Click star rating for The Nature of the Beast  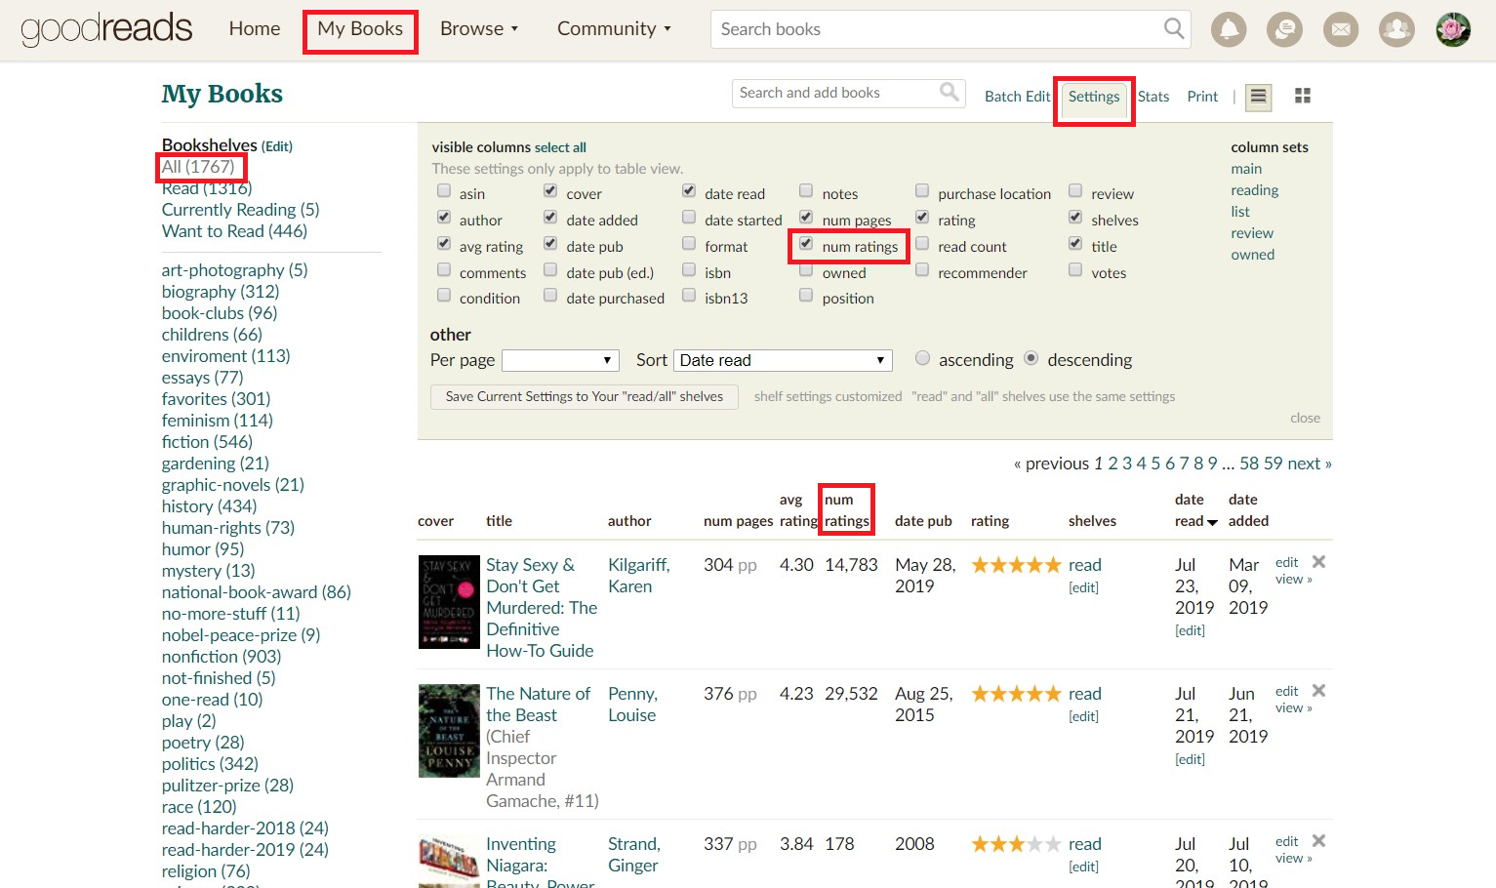1016,694
